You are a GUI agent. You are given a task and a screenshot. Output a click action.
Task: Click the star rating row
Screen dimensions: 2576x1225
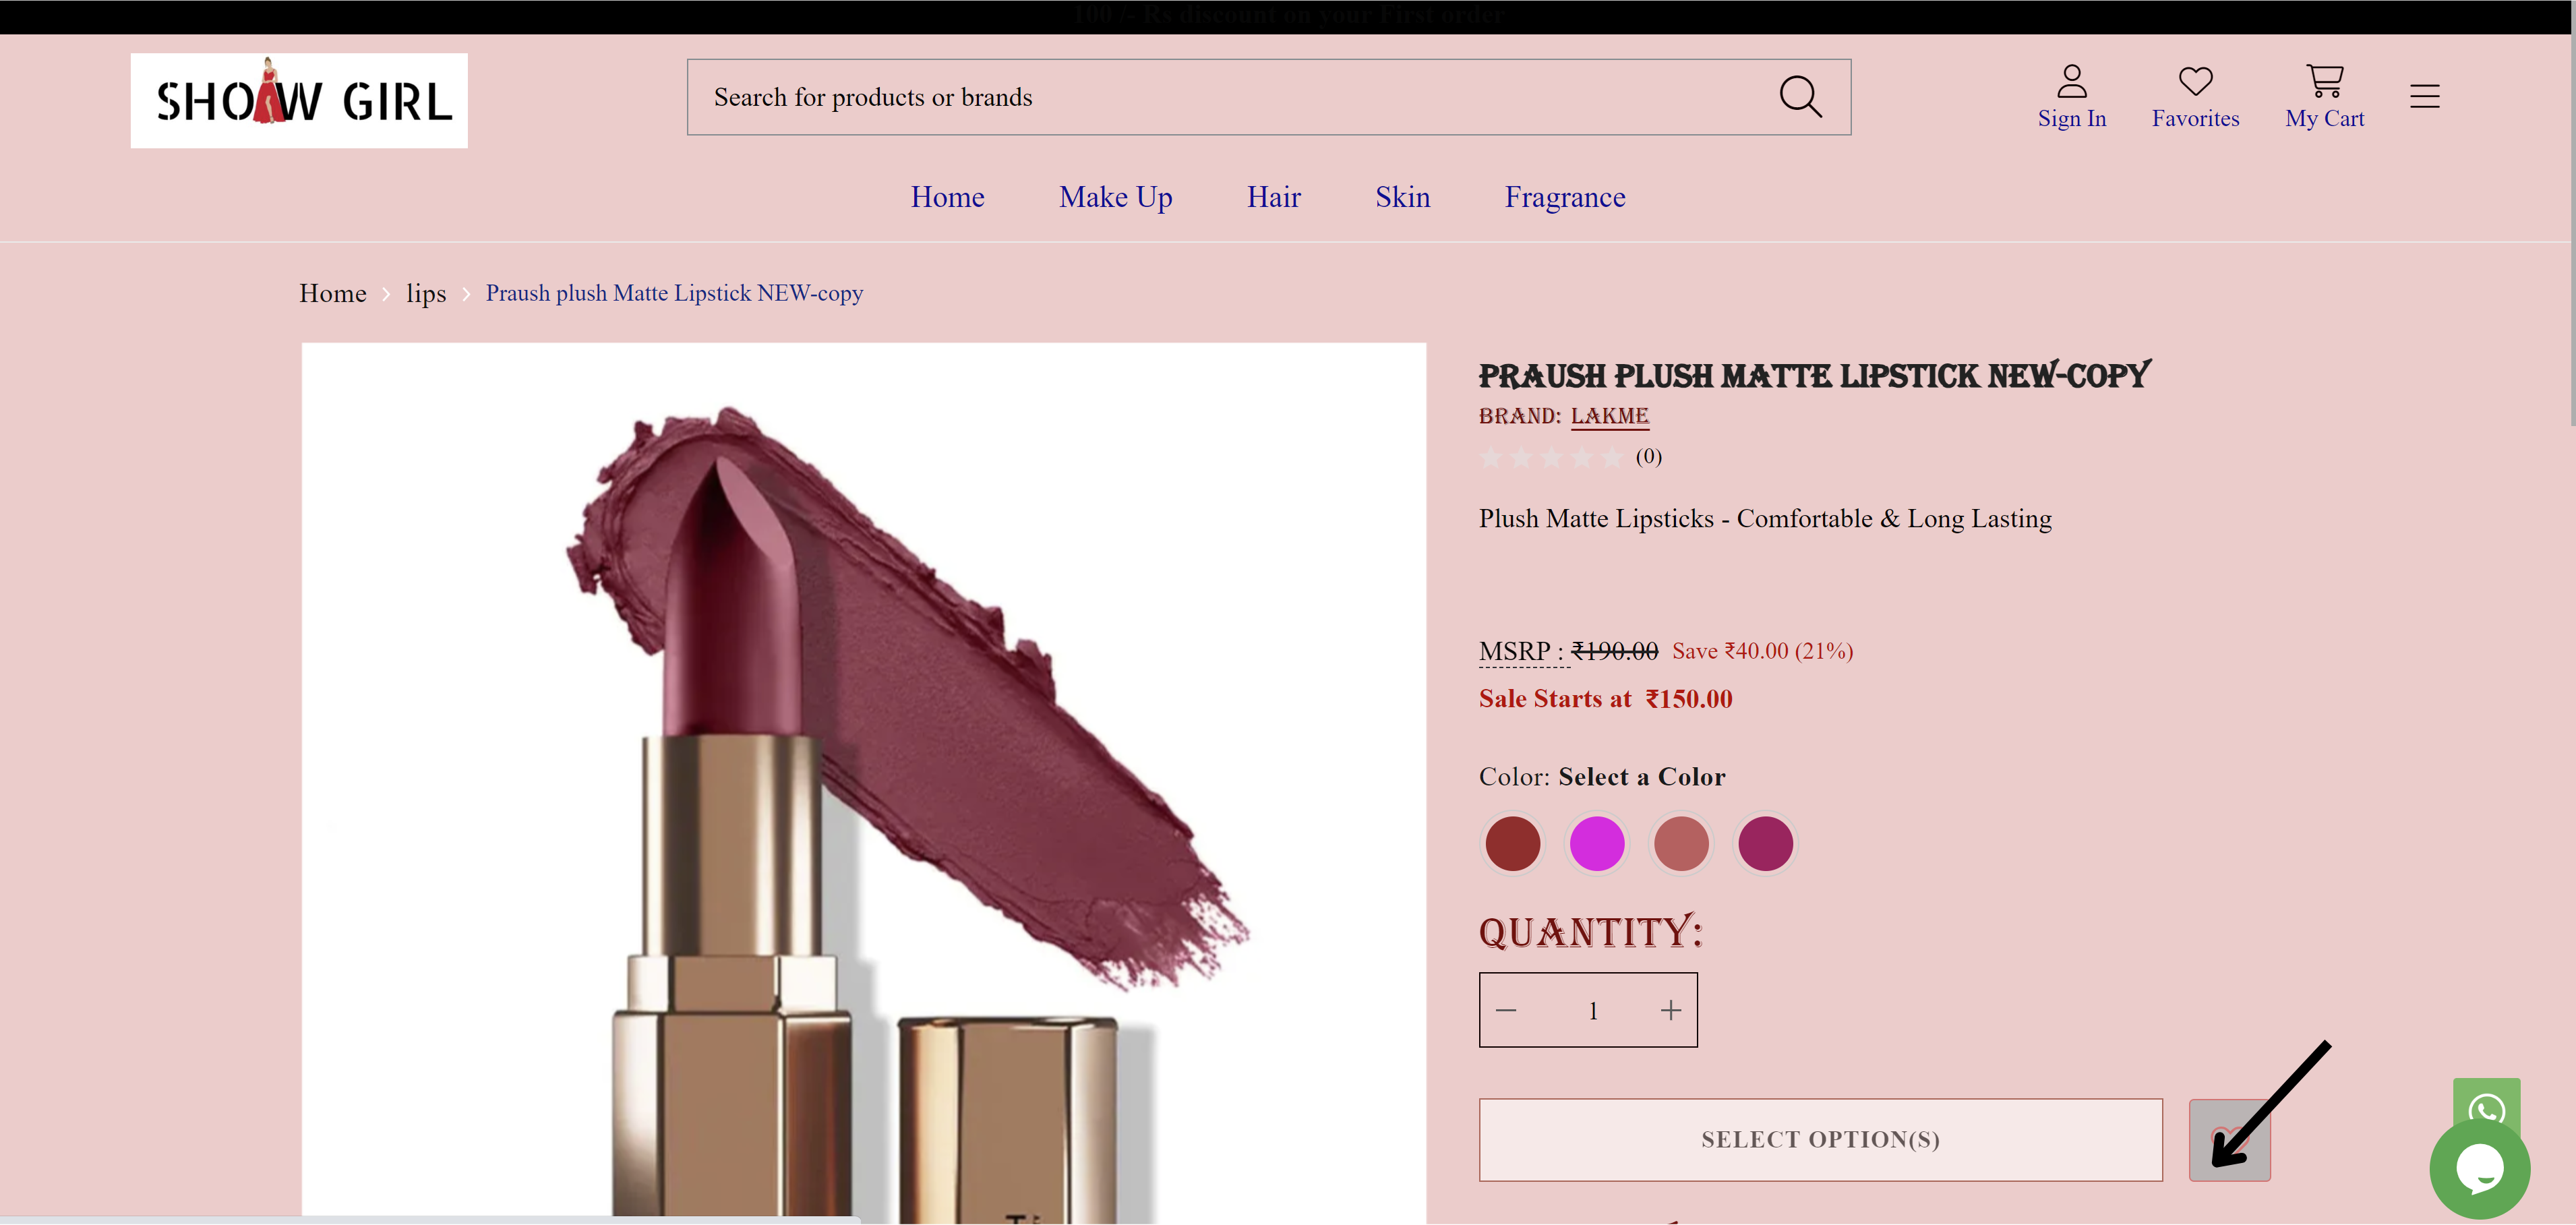1551,457
